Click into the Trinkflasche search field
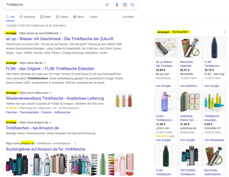Screen dimensions: 229x177 (54, 5)
